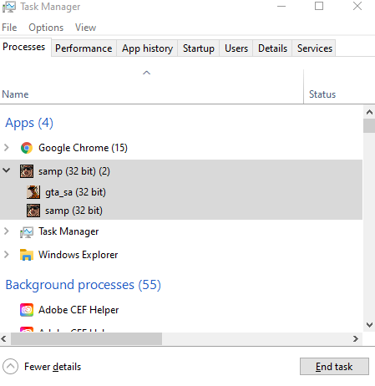375x386 pixels.
Task: Select the Adobe CEF Helper row text
Action: click(x=79, y=310)
